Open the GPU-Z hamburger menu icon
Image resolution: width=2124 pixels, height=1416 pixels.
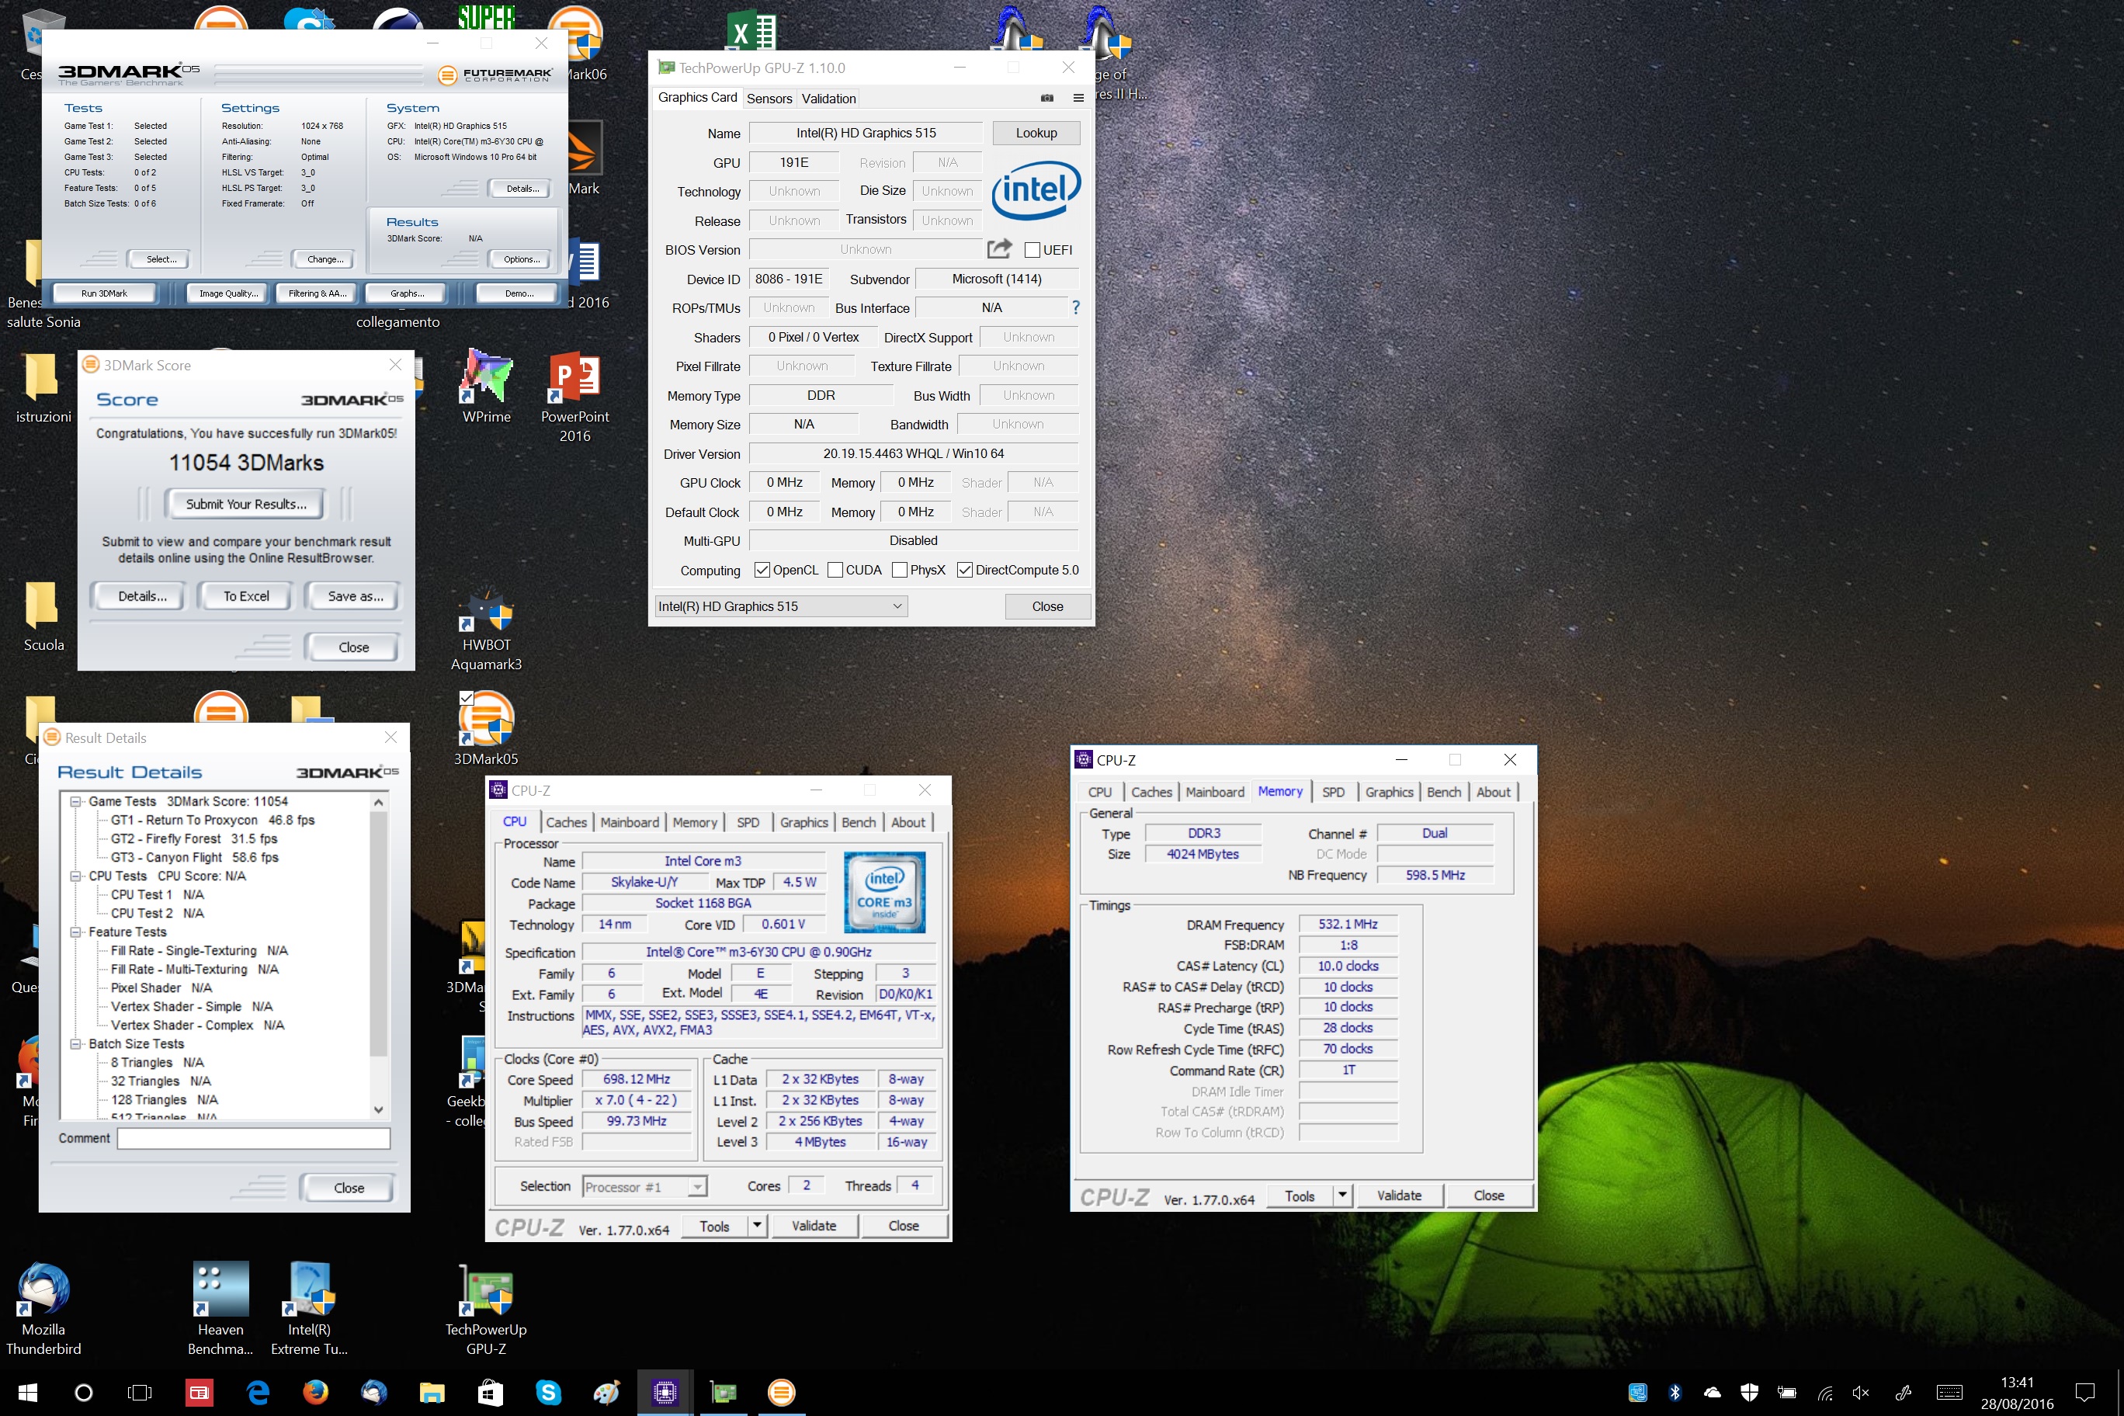(1078, 99)
